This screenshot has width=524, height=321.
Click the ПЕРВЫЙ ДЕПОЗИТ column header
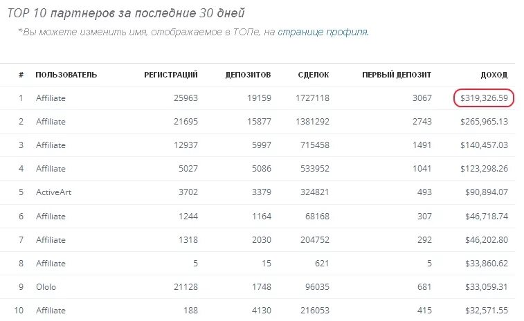coord(397,75)
